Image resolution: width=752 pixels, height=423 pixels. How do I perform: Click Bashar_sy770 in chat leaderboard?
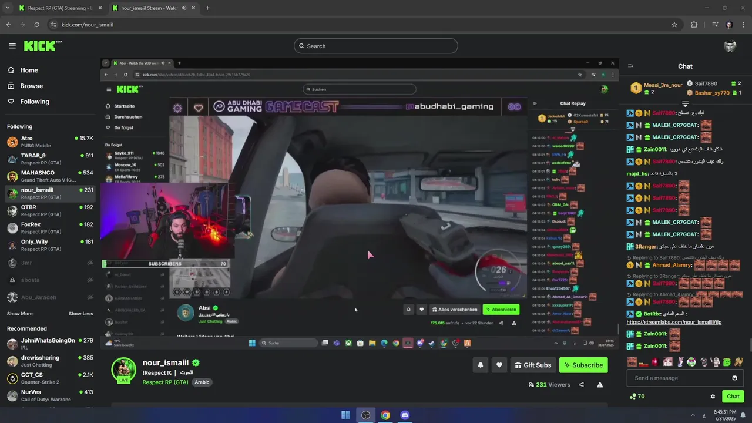tap(712, 93)
